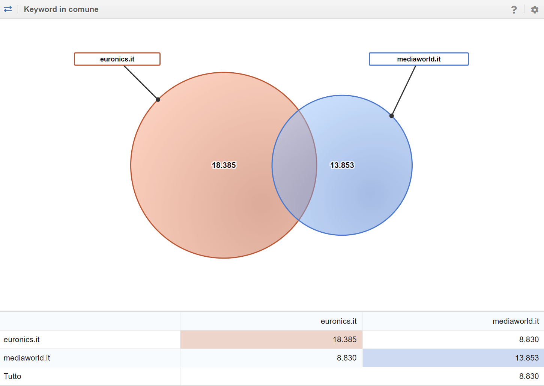
Task: Open the help question mark icon
Action: pos(514,10)
